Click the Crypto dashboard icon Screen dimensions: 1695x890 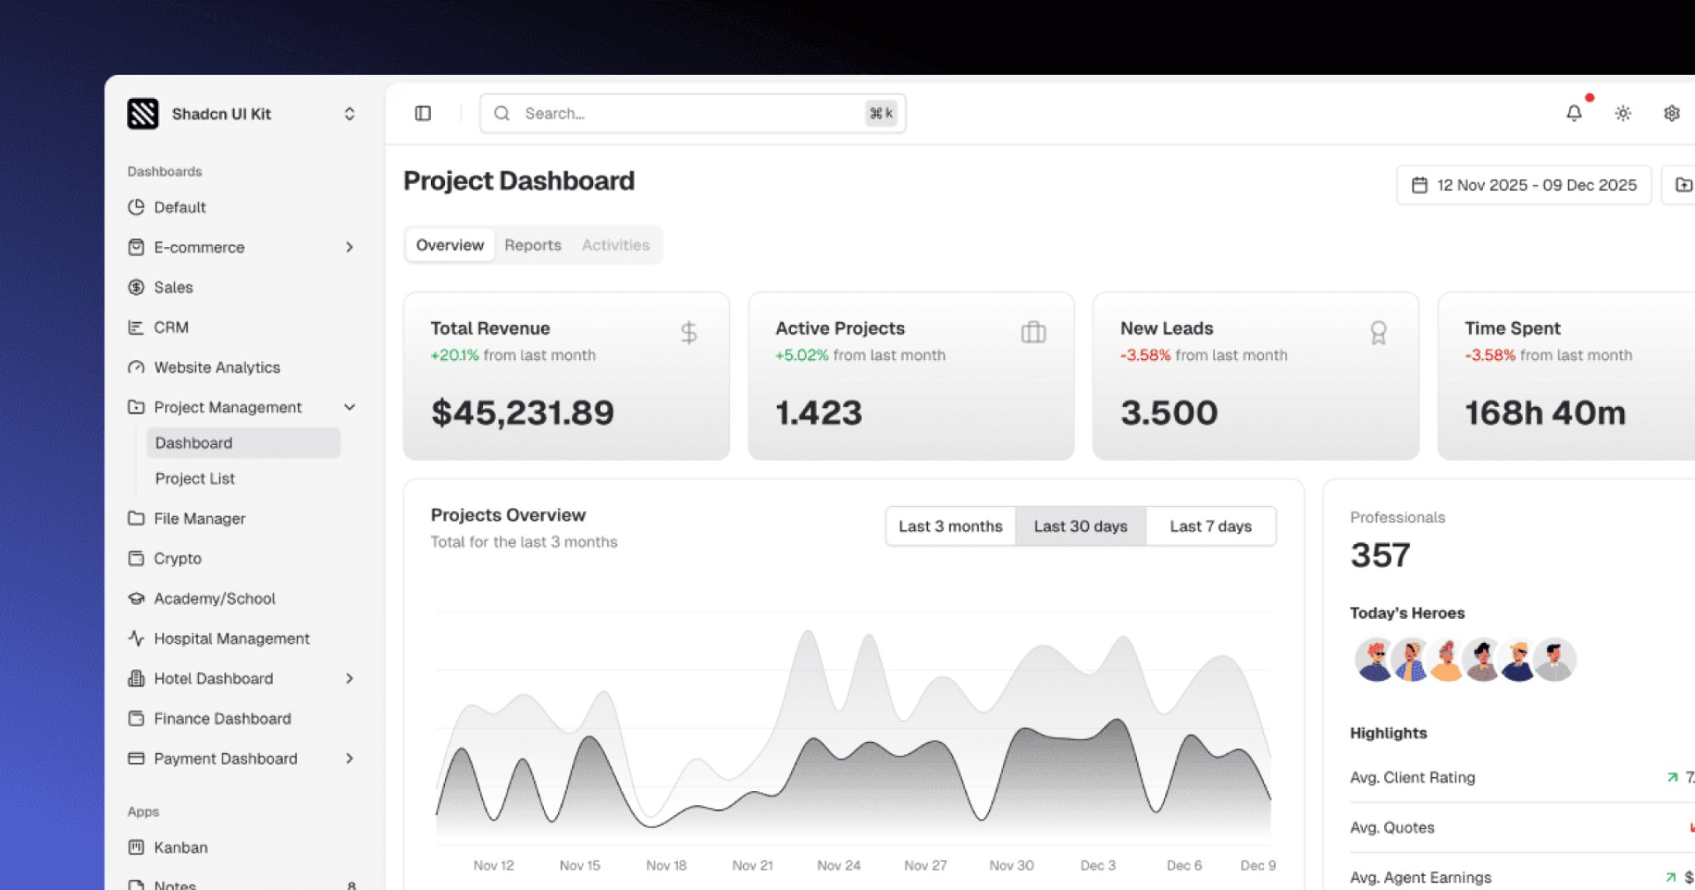click(x=136, y=559)
